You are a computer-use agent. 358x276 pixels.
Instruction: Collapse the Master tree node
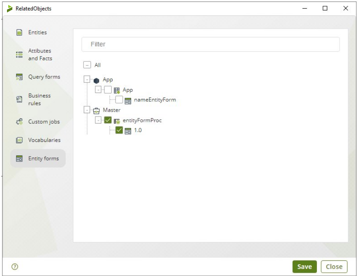[x=87, y=110]
